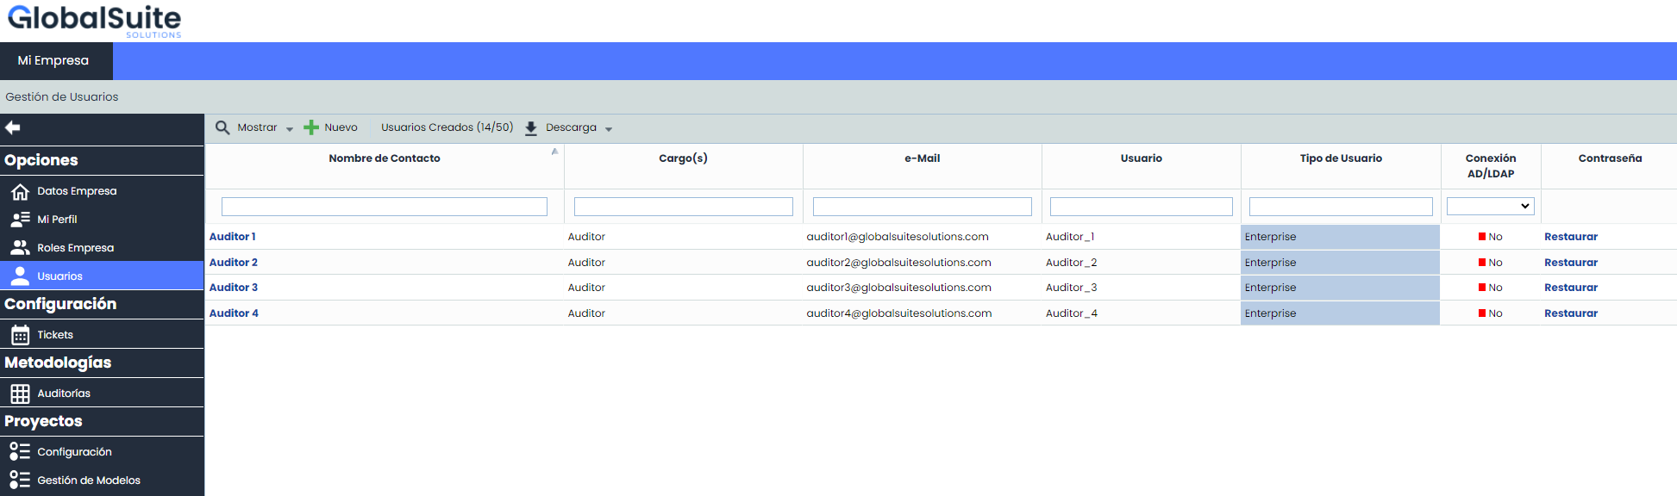
Task: Click the Roles Empresa people icon
Action: coord(20,248)
